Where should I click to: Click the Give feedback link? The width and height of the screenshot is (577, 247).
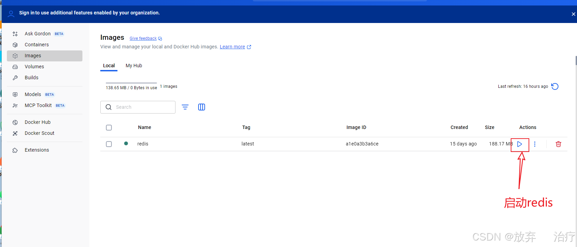click(143, 38)
